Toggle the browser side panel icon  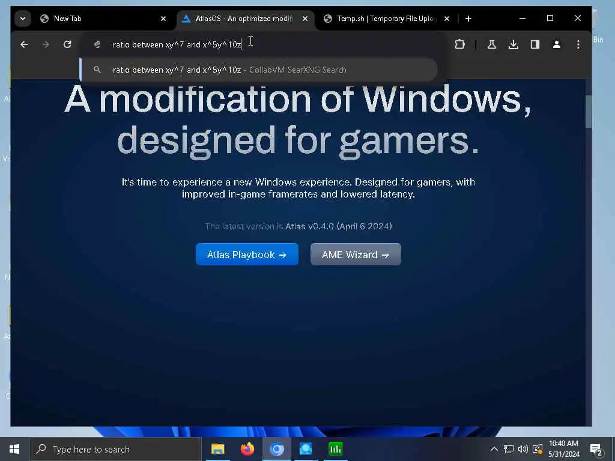coord(535,44)
